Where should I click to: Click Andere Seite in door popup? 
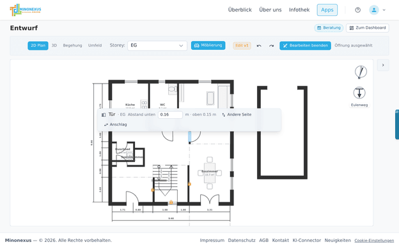tap(237, 114)
